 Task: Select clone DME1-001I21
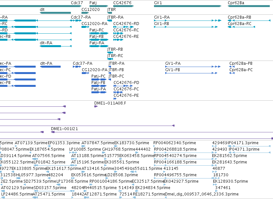[64, 129]
